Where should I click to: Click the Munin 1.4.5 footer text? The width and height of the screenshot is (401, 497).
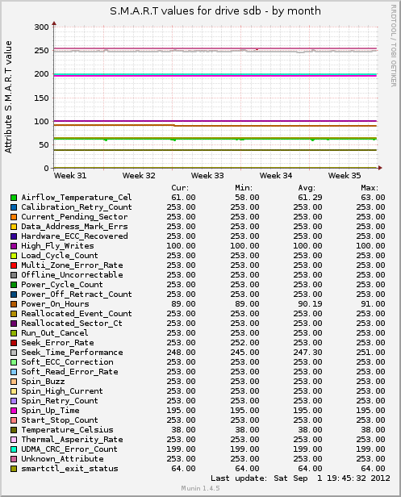tap(200, 488)
